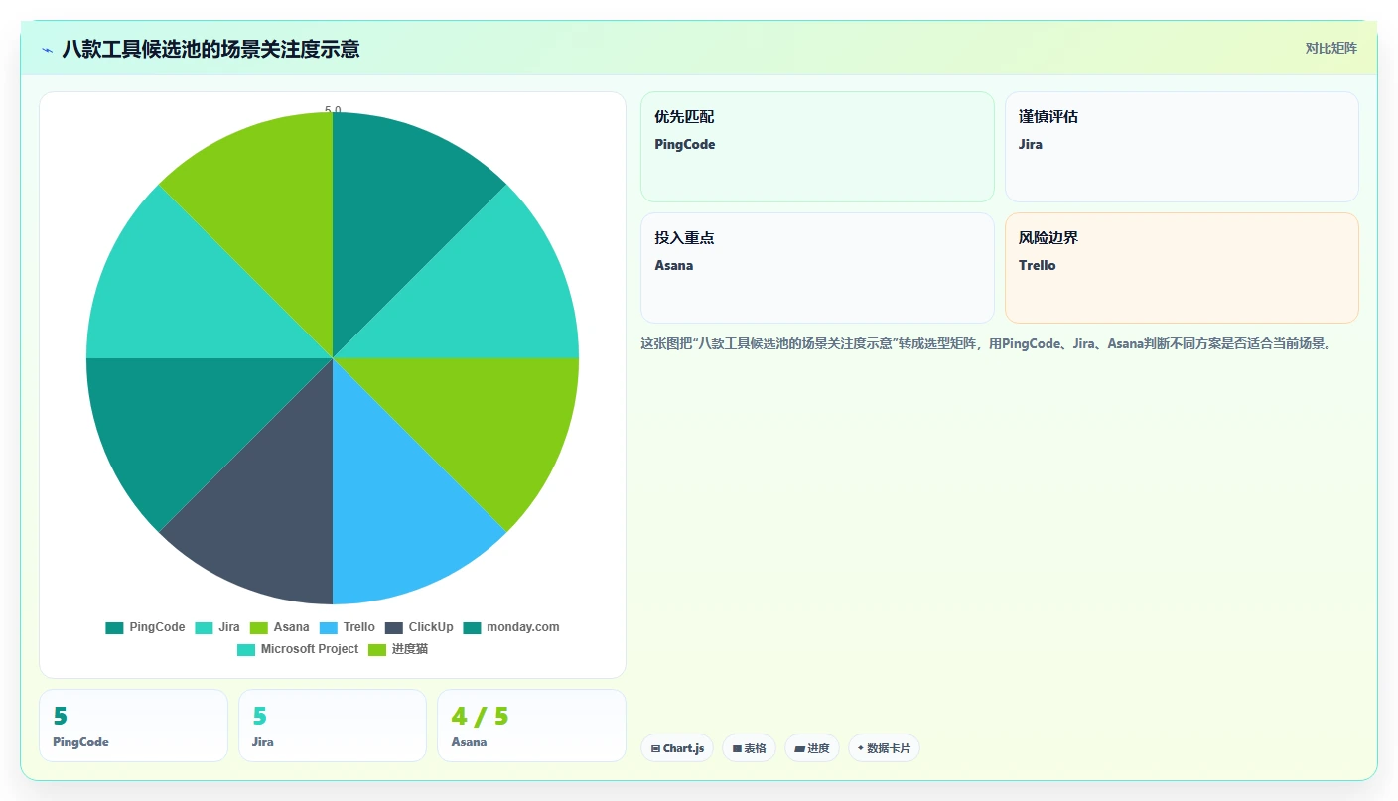Image resolution: width=1398 pixels, height=801 pixels.
Task: Select the 表格 chip
Action: pos(749,748)
